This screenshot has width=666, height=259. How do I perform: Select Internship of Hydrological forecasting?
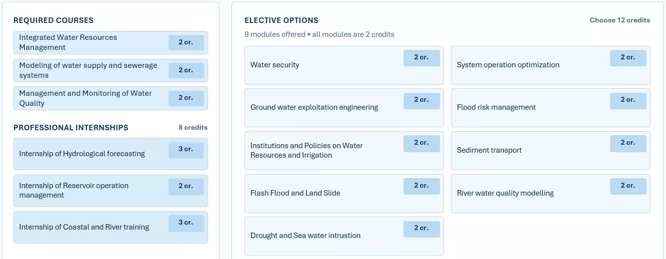coord(111,154)
